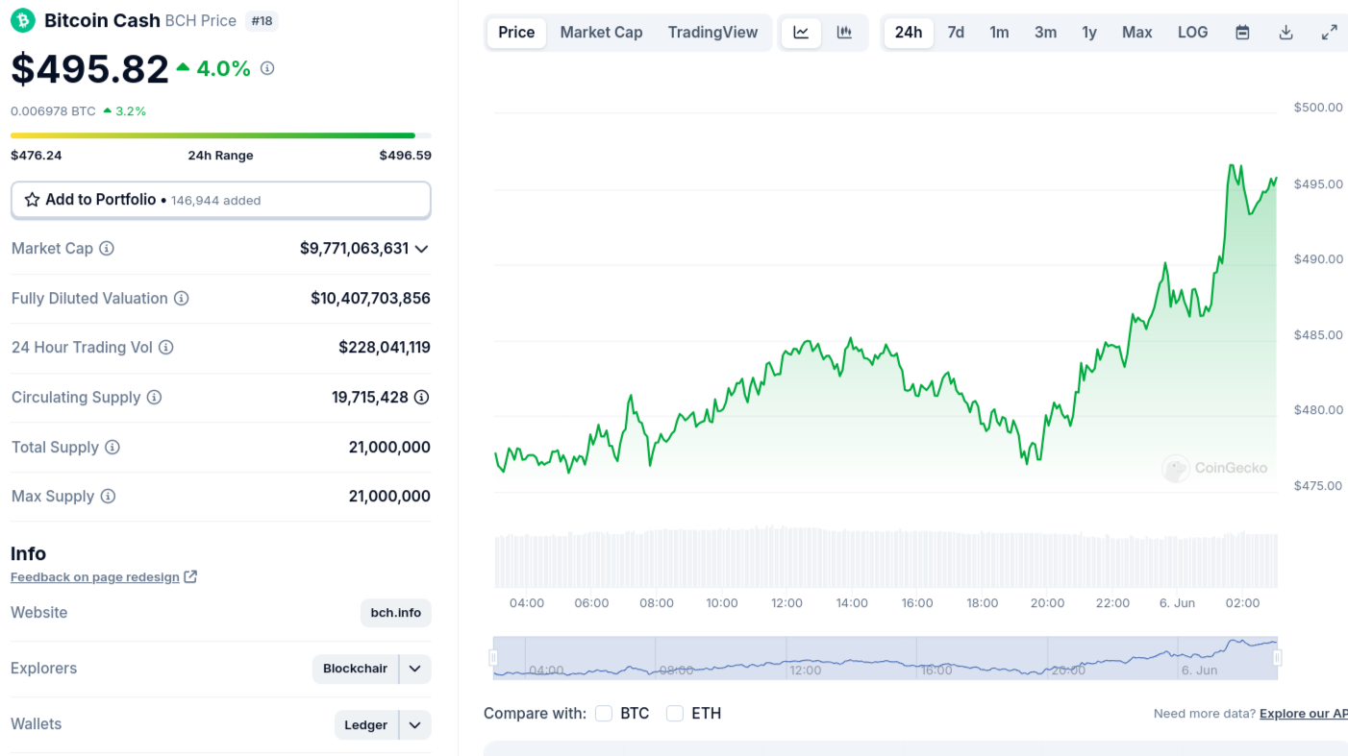Click the 24h range progress bar
This screenshot has width=1348, height=756.
220,135
